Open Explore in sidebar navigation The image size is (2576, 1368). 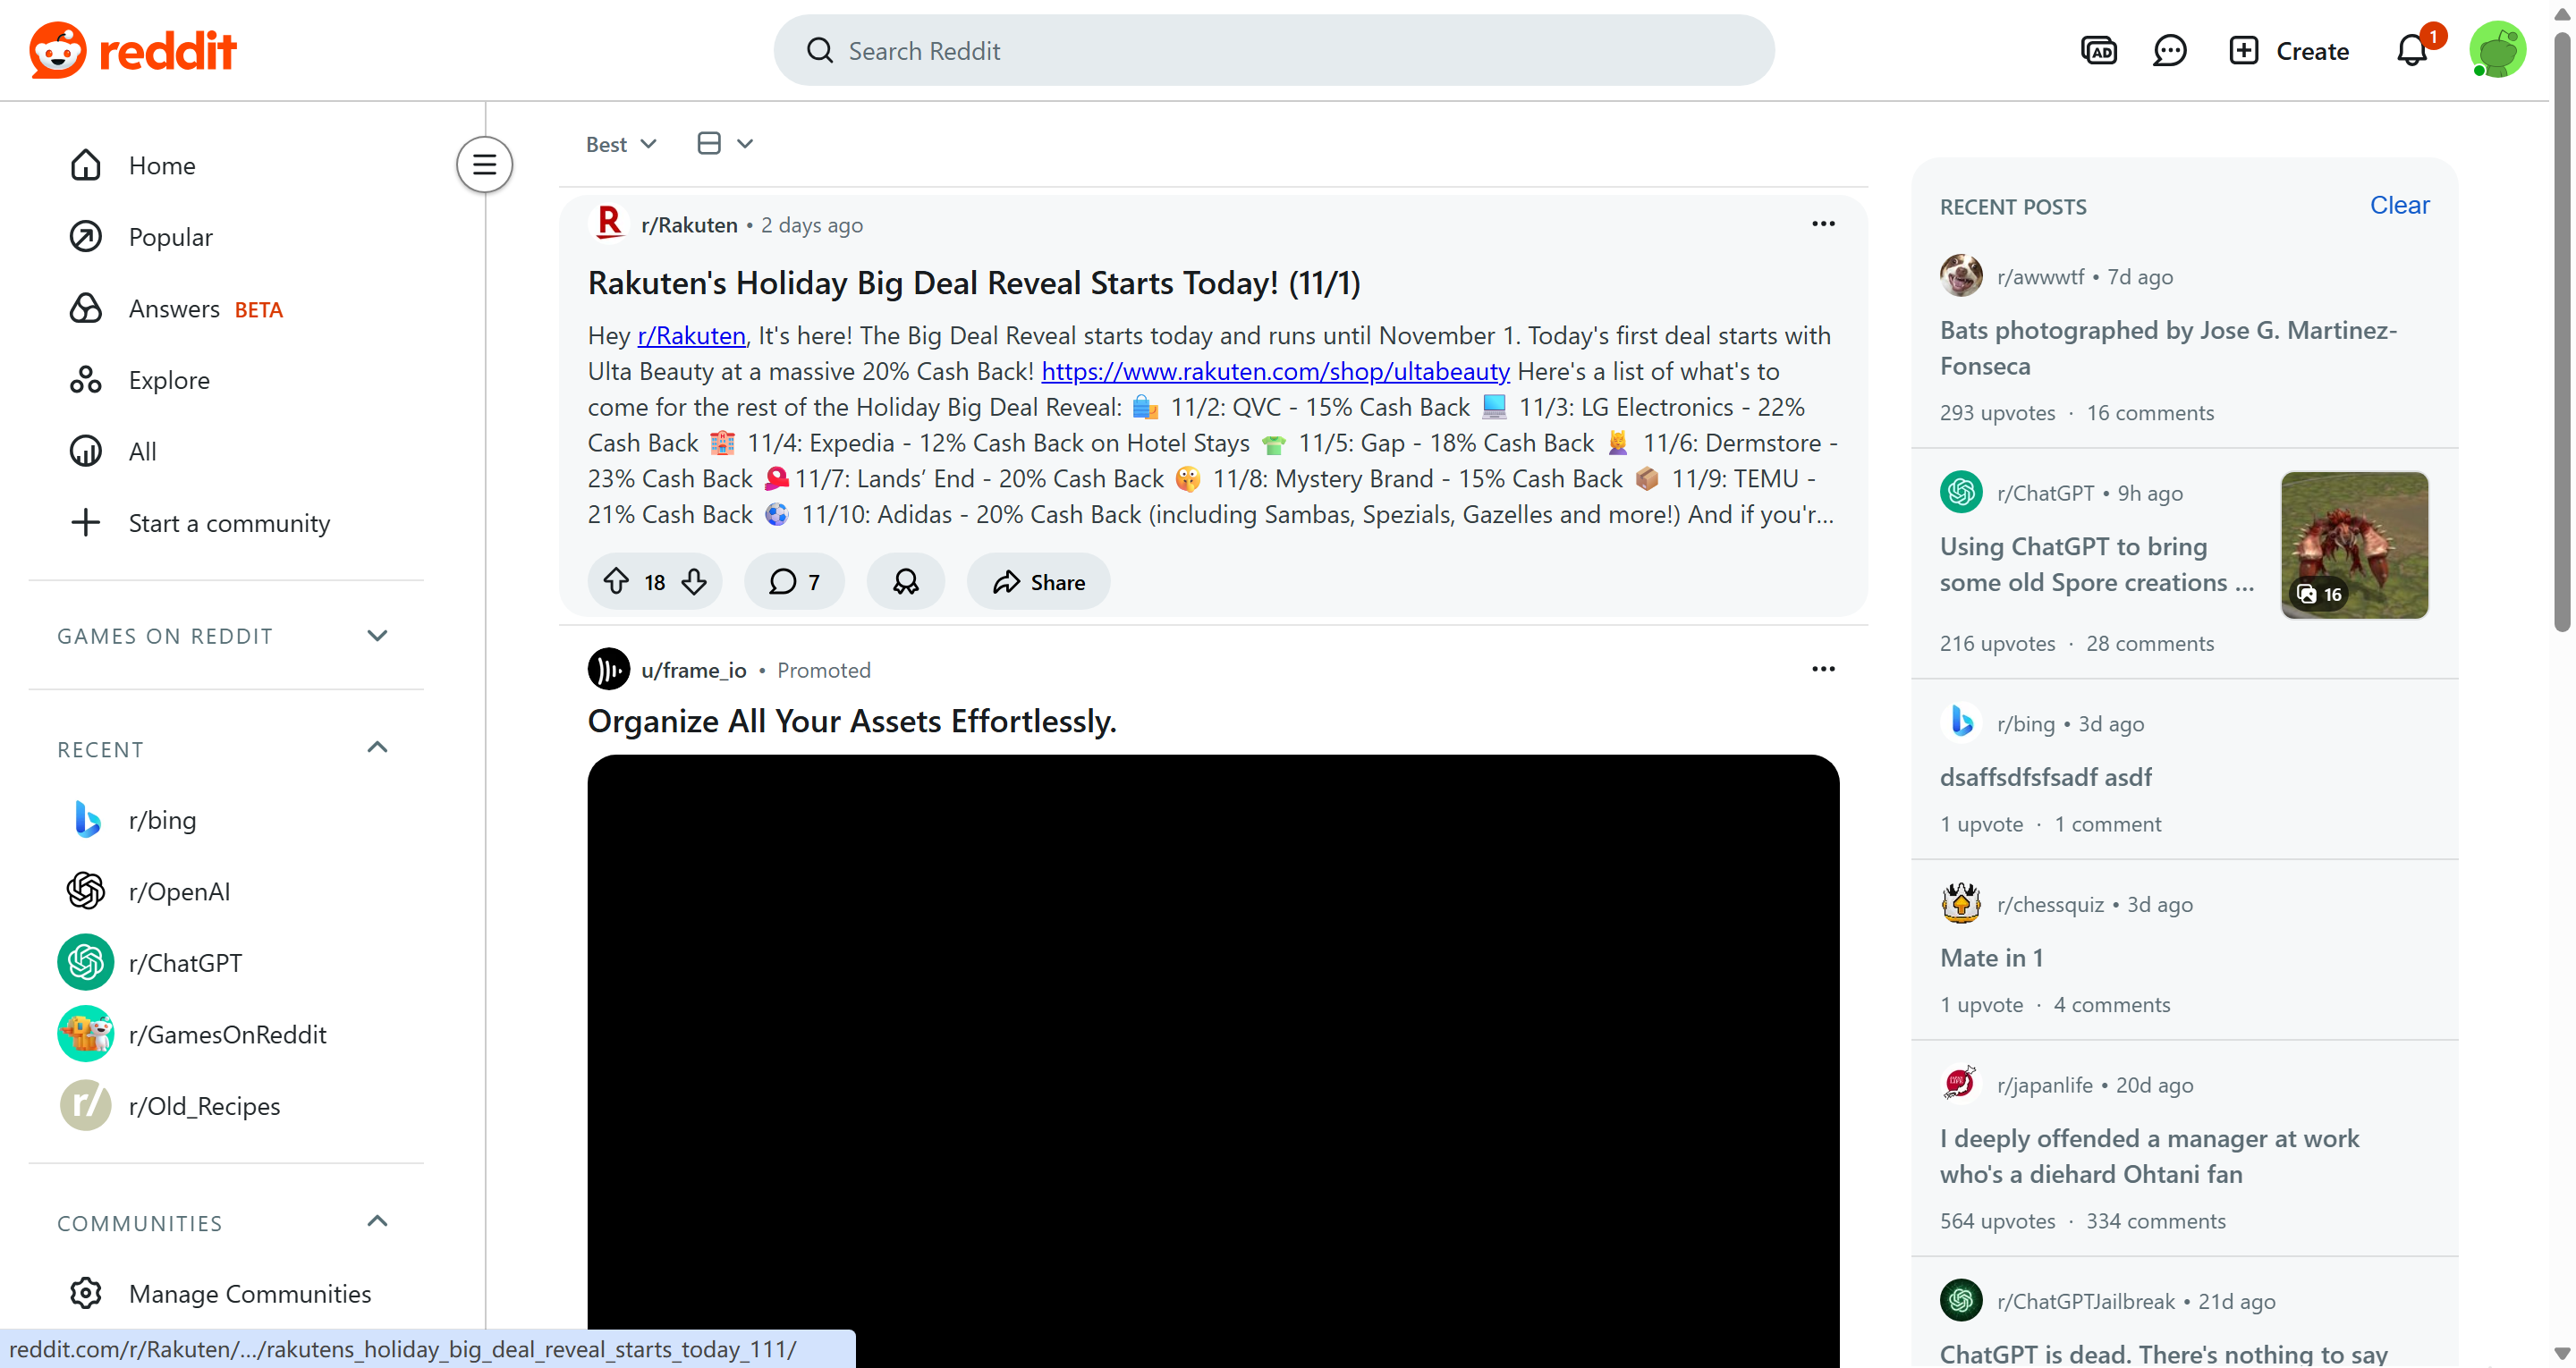point(169,380)
